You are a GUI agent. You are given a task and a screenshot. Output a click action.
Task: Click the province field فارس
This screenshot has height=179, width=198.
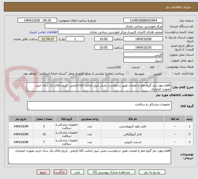143,55
